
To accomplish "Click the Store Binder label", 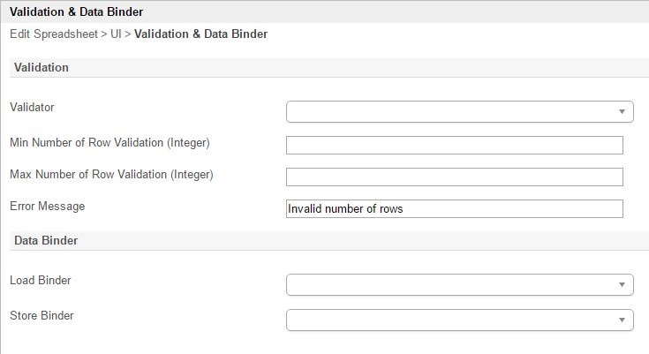I will [x=42, y=315].
